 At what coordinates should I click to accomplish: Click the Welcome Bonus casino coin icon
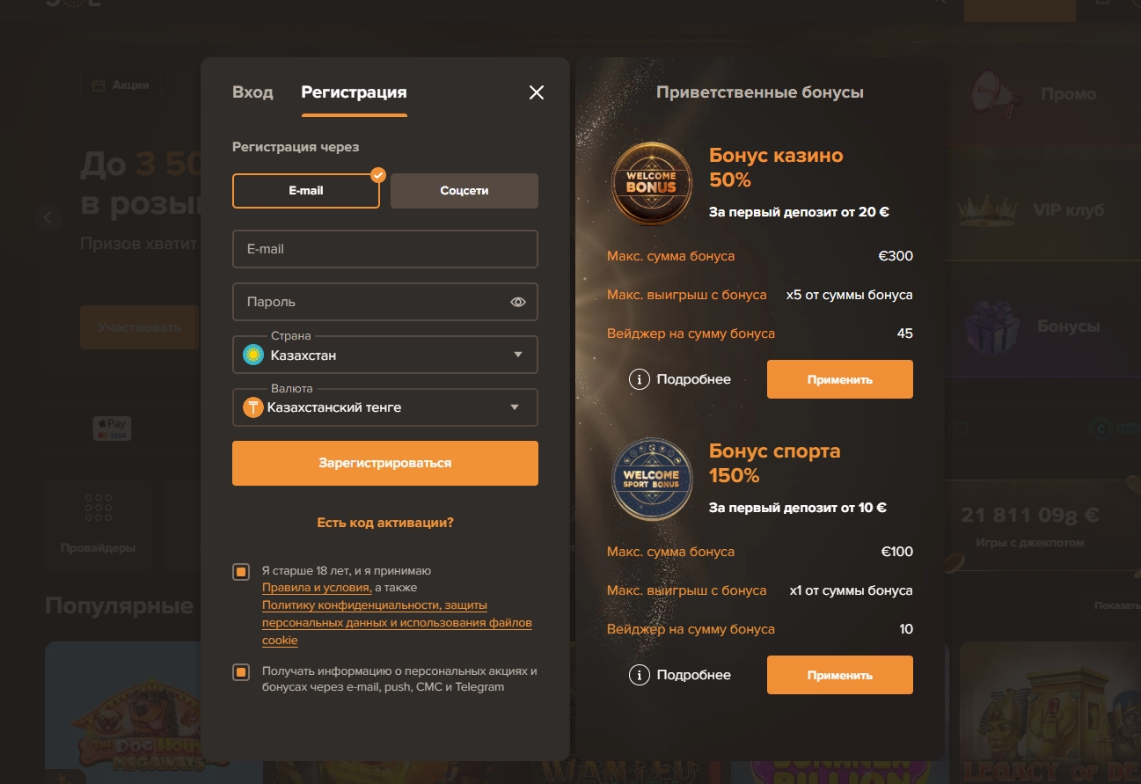pyautogui.click(x=652, y=185)
